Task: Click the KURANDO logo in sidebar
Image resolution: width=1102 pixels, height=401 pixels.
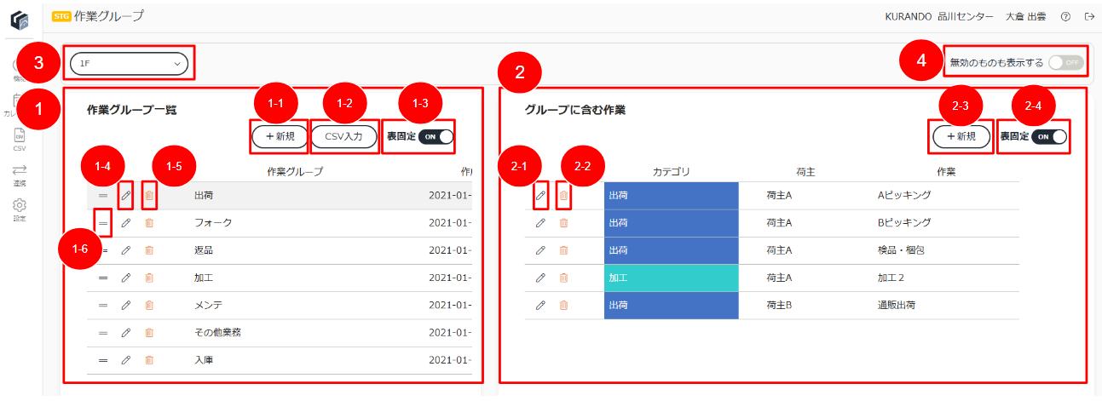Action: [20, 19]
